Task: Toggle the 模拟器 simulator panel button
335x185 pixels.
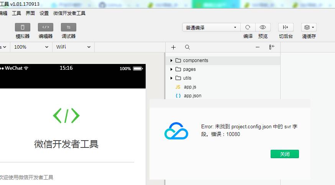Action: 23,27
